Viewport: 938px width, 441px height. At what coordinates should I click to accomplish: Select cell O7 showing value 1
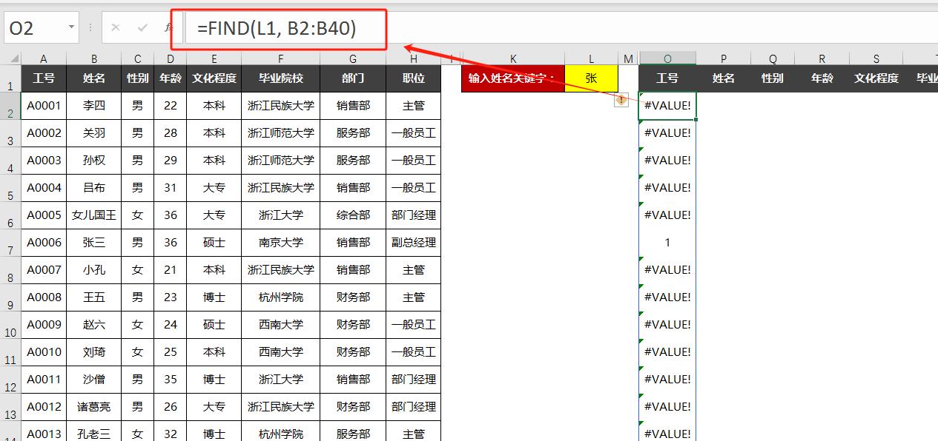pyautogui.click(x=667, y=242)
